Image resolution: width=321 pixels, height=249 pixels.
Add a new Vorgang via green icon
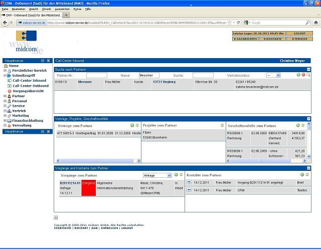[176, 174]
